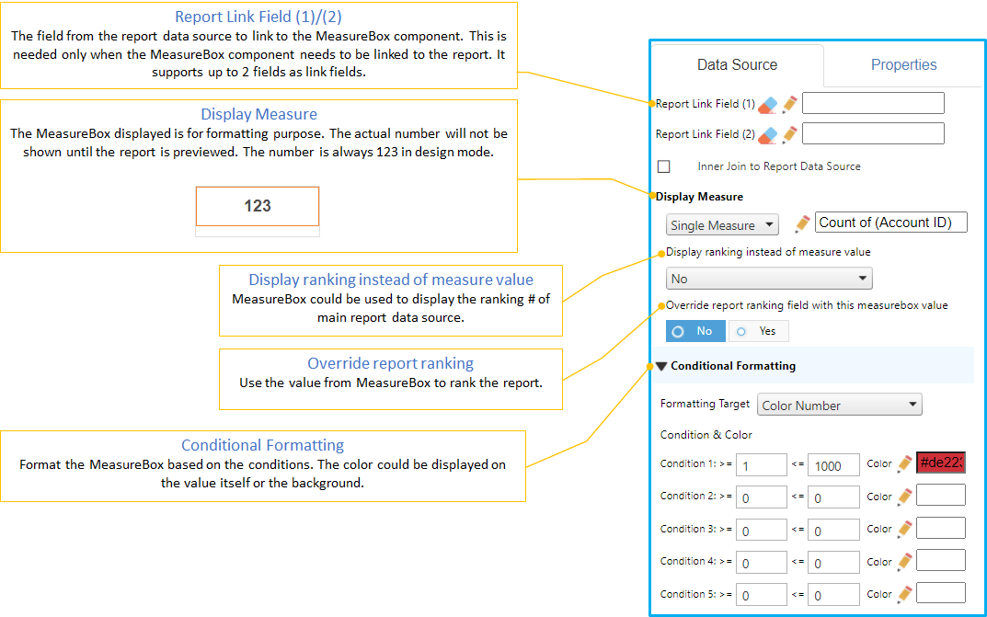
Task: Click Condition 3 minimum value field
Action: tap(761, 531)
